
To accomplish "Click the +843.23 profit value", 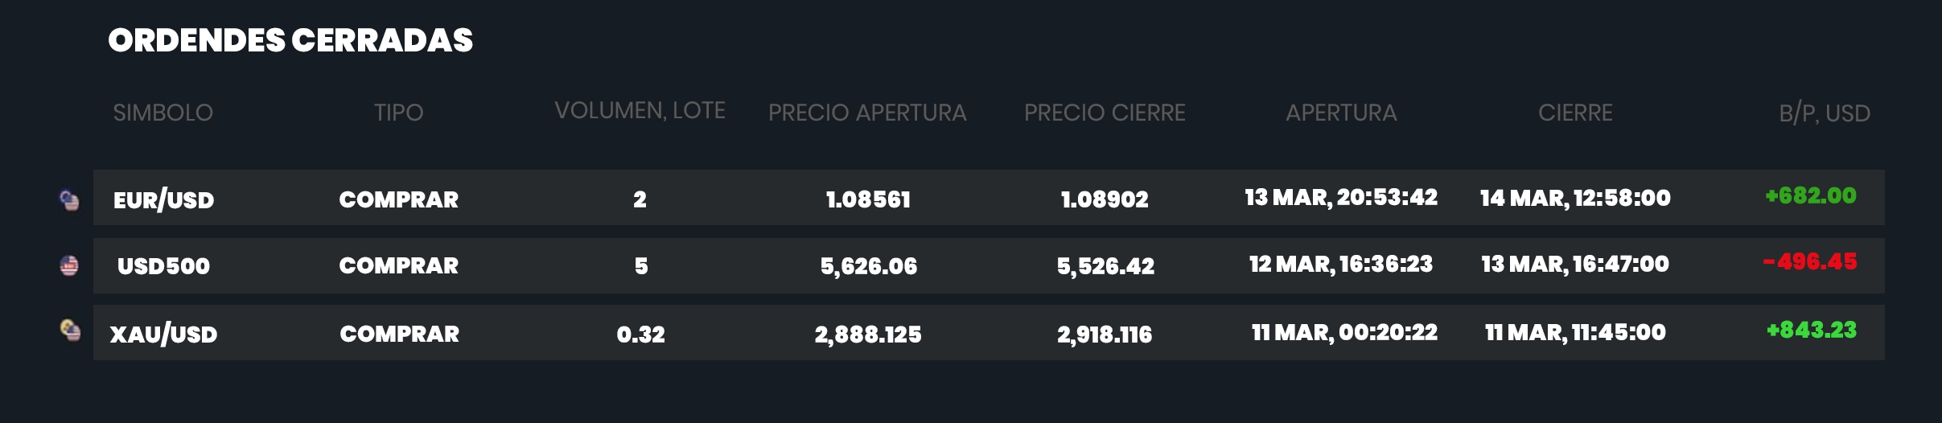I will pos(1812,331).
